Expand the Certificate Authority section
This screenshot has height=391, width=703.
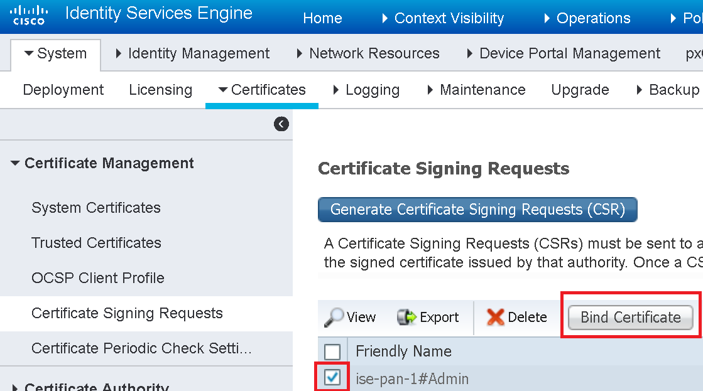[x=14, y=387]
